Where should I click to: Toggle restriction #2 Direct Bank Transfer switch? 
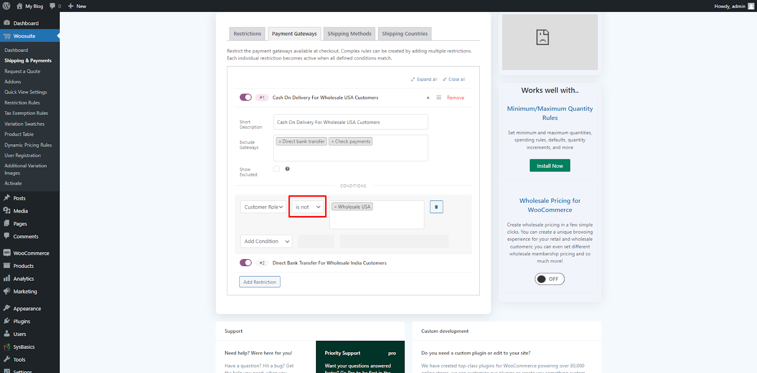[246, 263]
